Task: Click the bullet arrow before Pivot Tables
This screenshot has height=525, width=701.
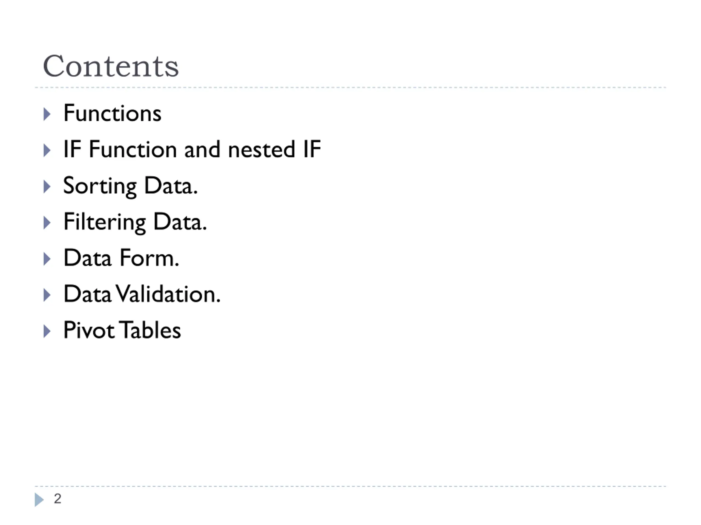Action: click(47, 331)
